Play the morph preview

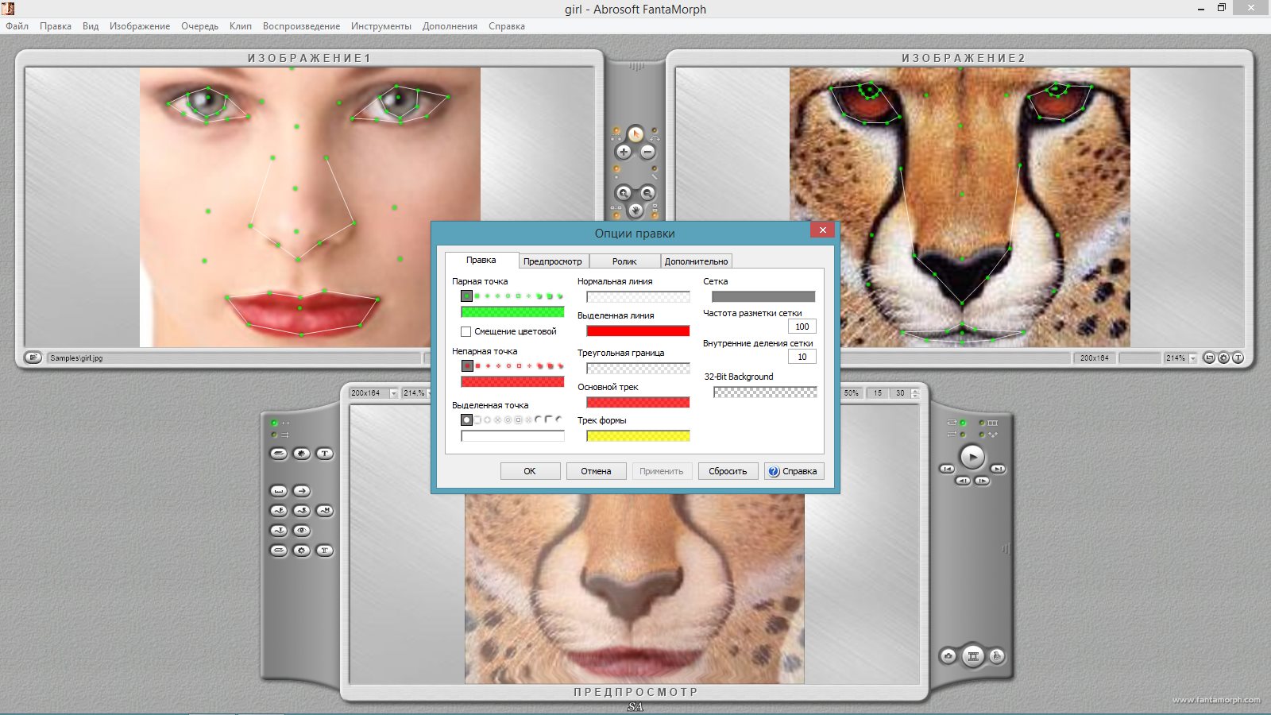point(972,457)
